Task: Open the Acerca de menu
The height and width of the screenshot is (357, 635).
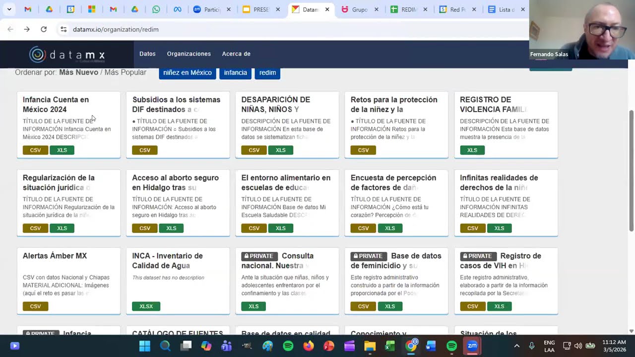Action: pyautogui.click(x=236, y=54)
